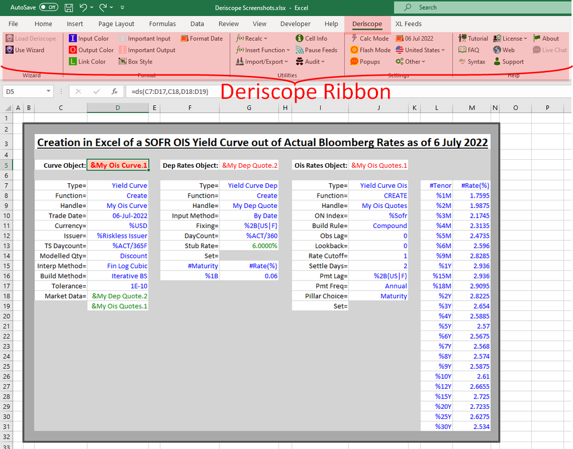Open the FAQ

pos(469,50)
